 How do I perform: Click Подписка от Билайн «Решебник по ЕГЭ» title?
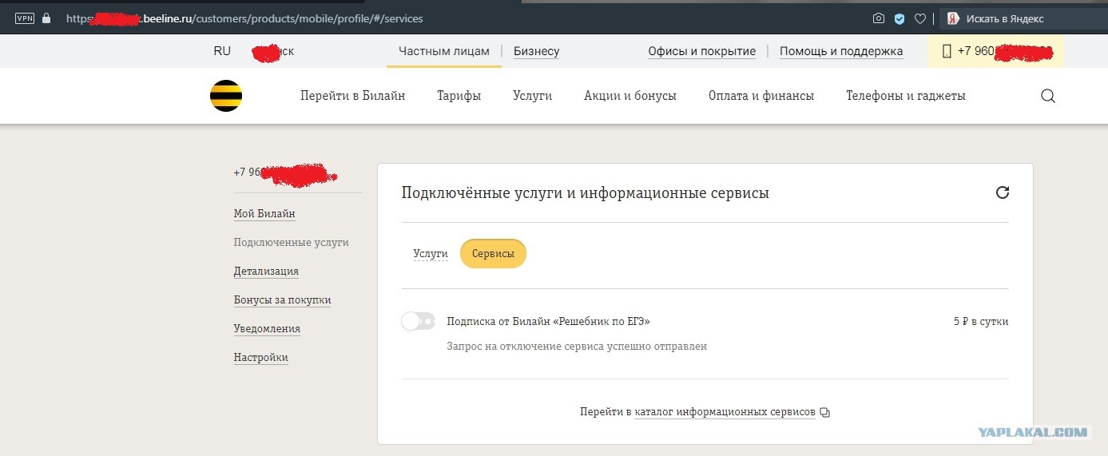[549, 321]
